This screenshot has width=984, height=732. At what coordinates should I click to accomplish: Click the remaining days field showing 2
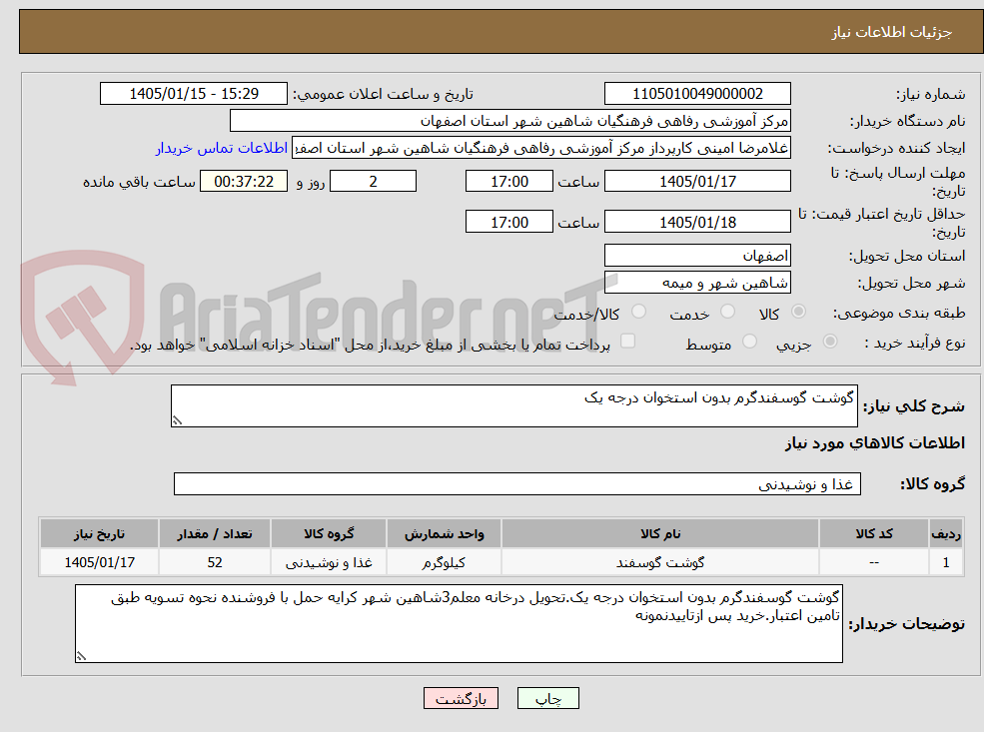pyautogui.click(x=373, y=182)
